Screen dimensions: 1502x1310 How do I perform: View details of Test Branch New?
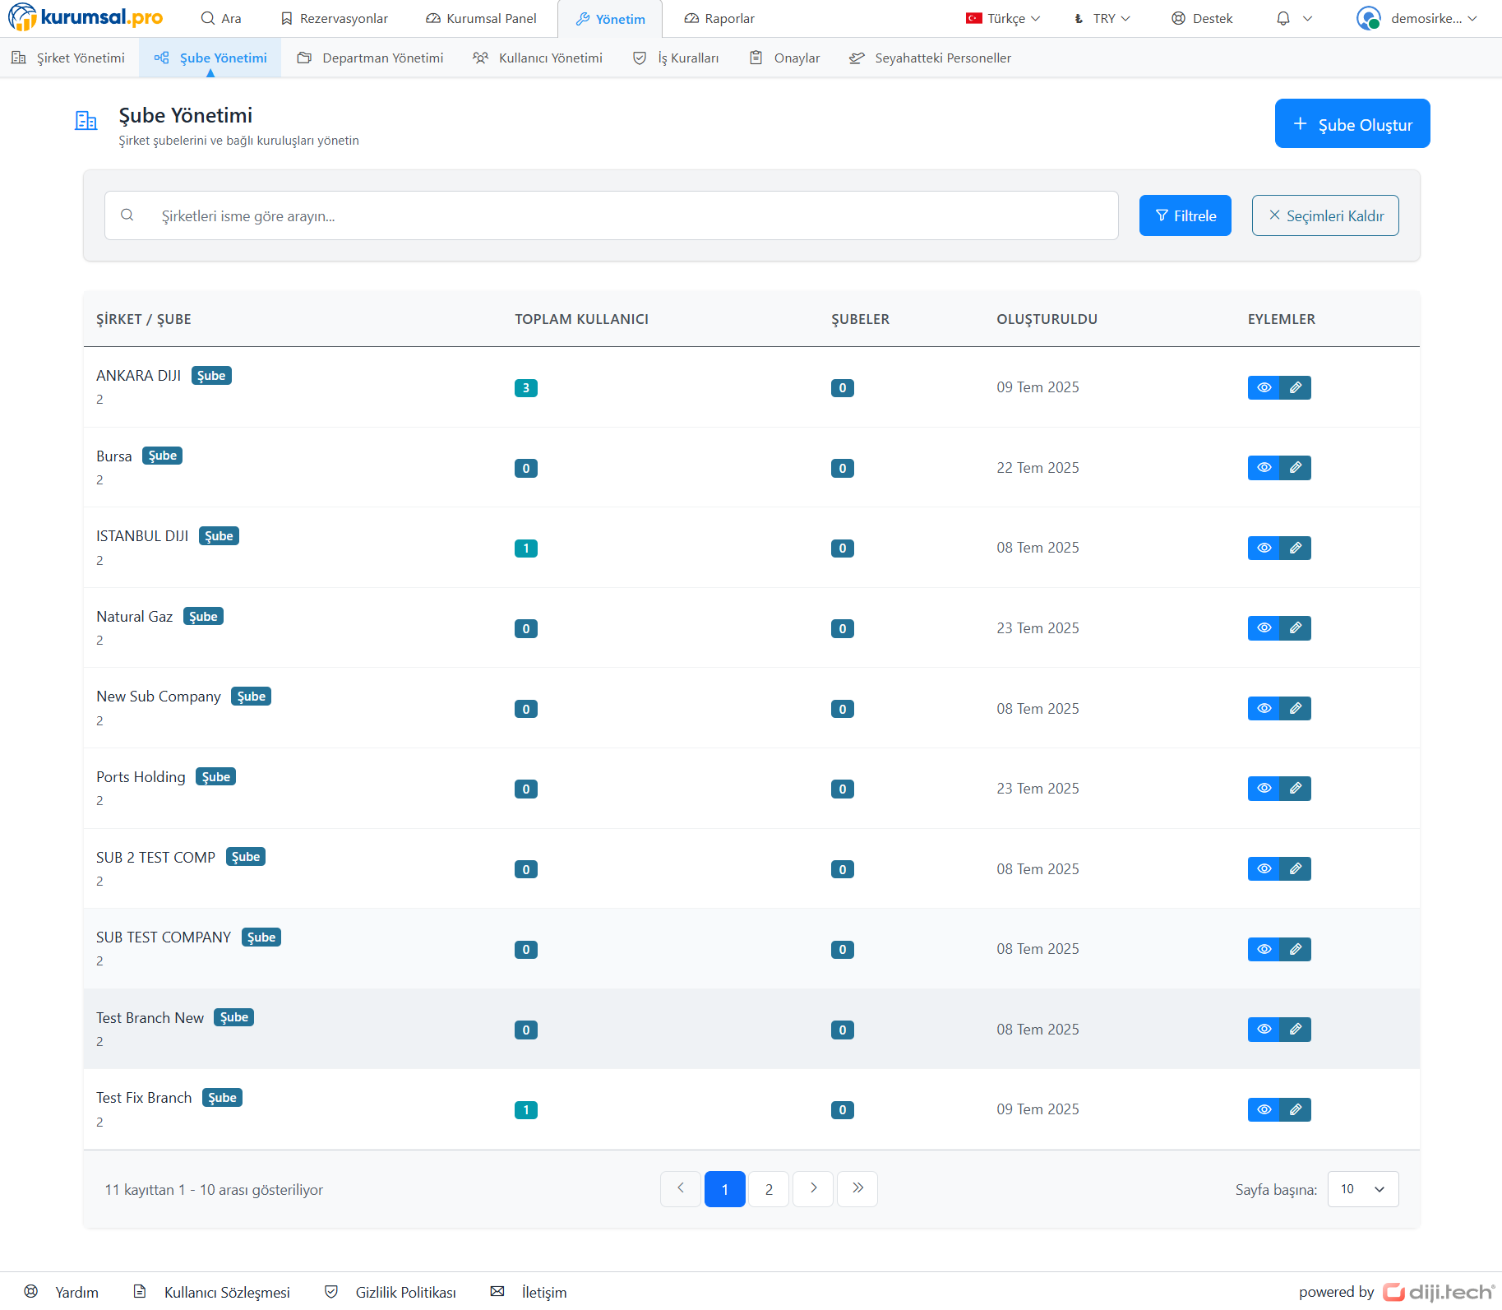click(1264, 1030)
